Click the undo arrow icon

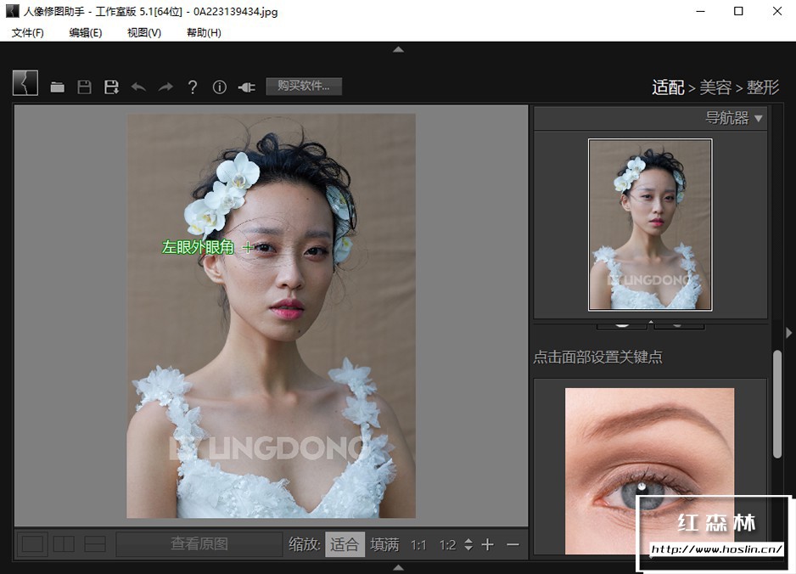pos(138,87)
